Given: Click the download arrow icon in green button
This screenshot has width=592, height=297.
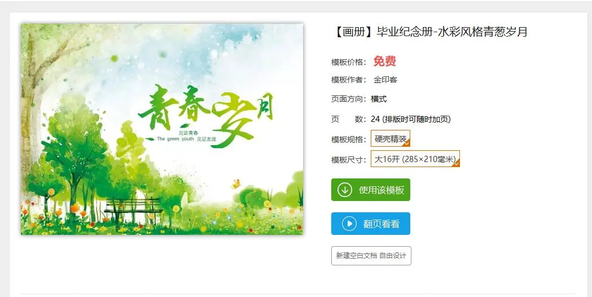Looking at the screenshot, I should [345, 190].
